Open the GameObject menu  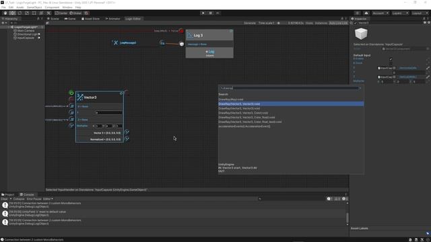(34, 7)
